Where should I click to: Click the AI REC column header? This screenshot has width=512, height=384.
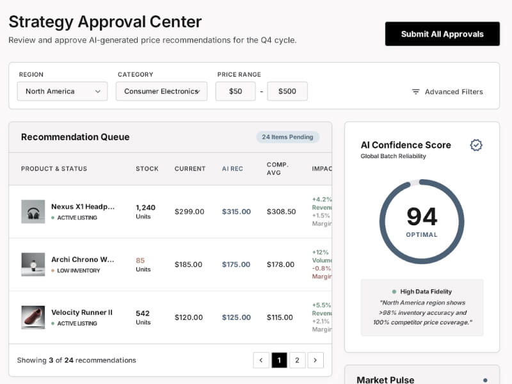(232, 168)
